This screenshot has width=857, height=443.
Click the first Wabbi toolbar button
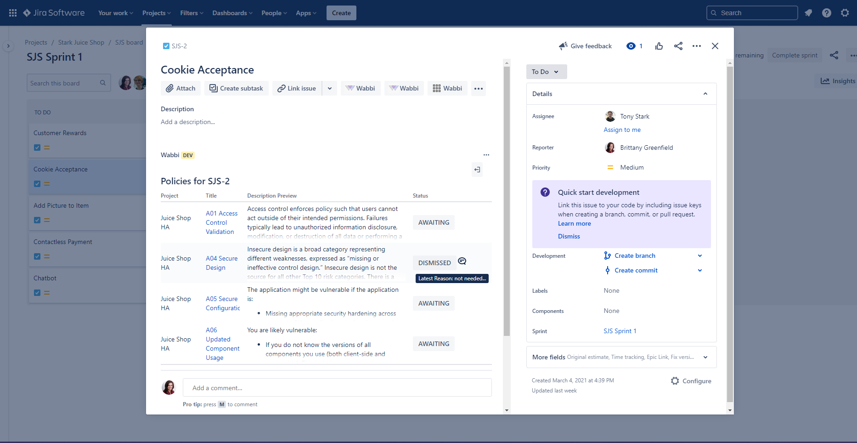pyautogui.click(x=361, y=88)
